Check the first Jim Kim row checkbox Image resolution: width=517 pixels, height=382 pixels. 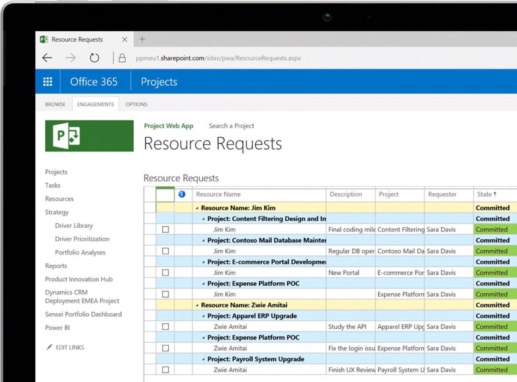(x=166, y=229)
